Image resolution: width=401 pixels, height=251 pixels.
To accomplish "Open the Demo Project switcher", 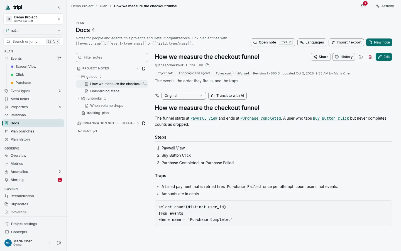I will 33,19.
